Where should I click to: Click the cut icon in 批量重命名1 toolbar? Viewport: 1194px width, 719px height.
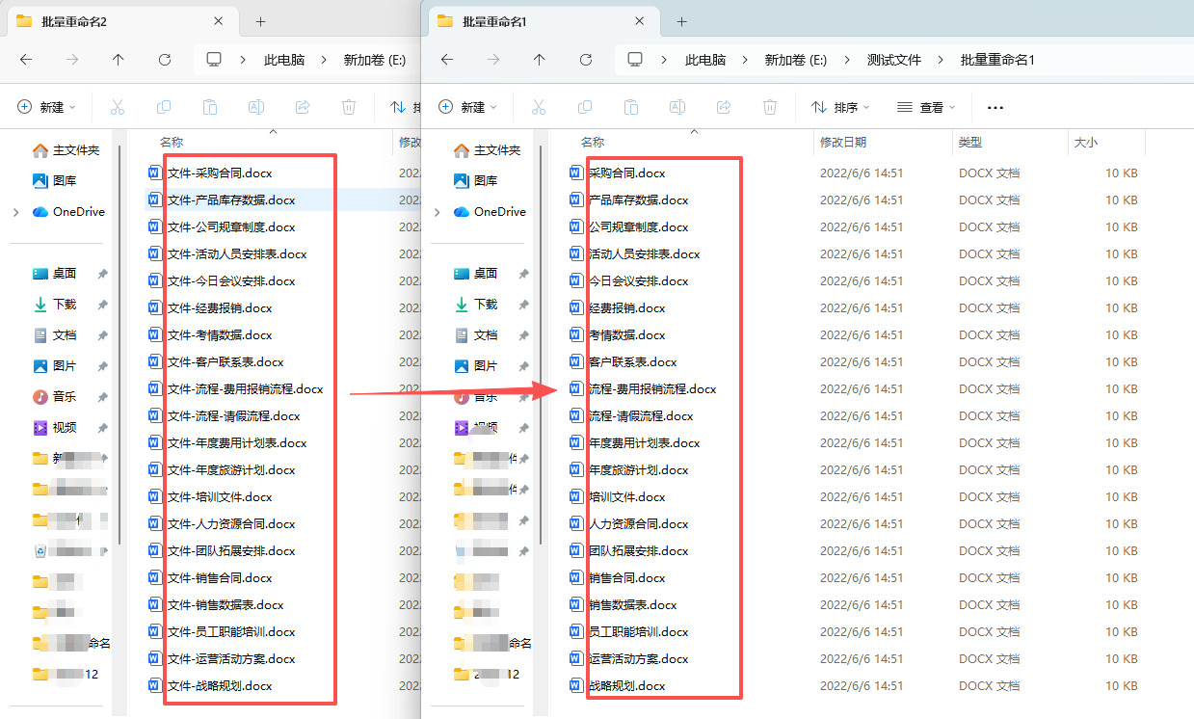click(x=539, y=107)
